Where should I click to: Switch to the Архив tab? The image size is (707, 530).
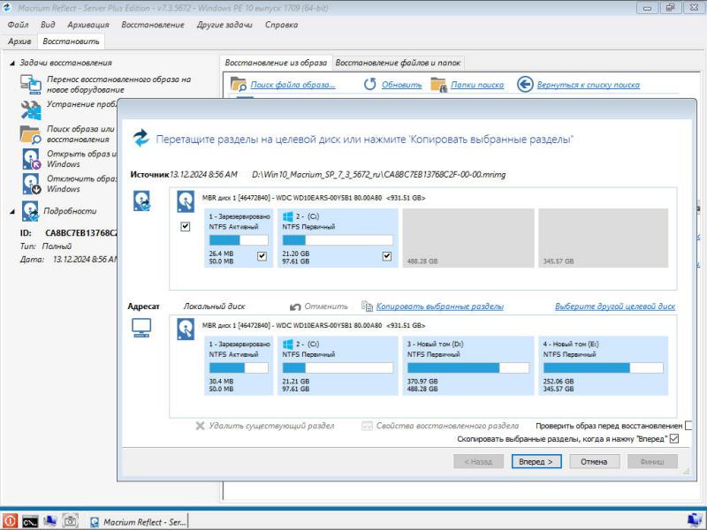tap(19, 42)
